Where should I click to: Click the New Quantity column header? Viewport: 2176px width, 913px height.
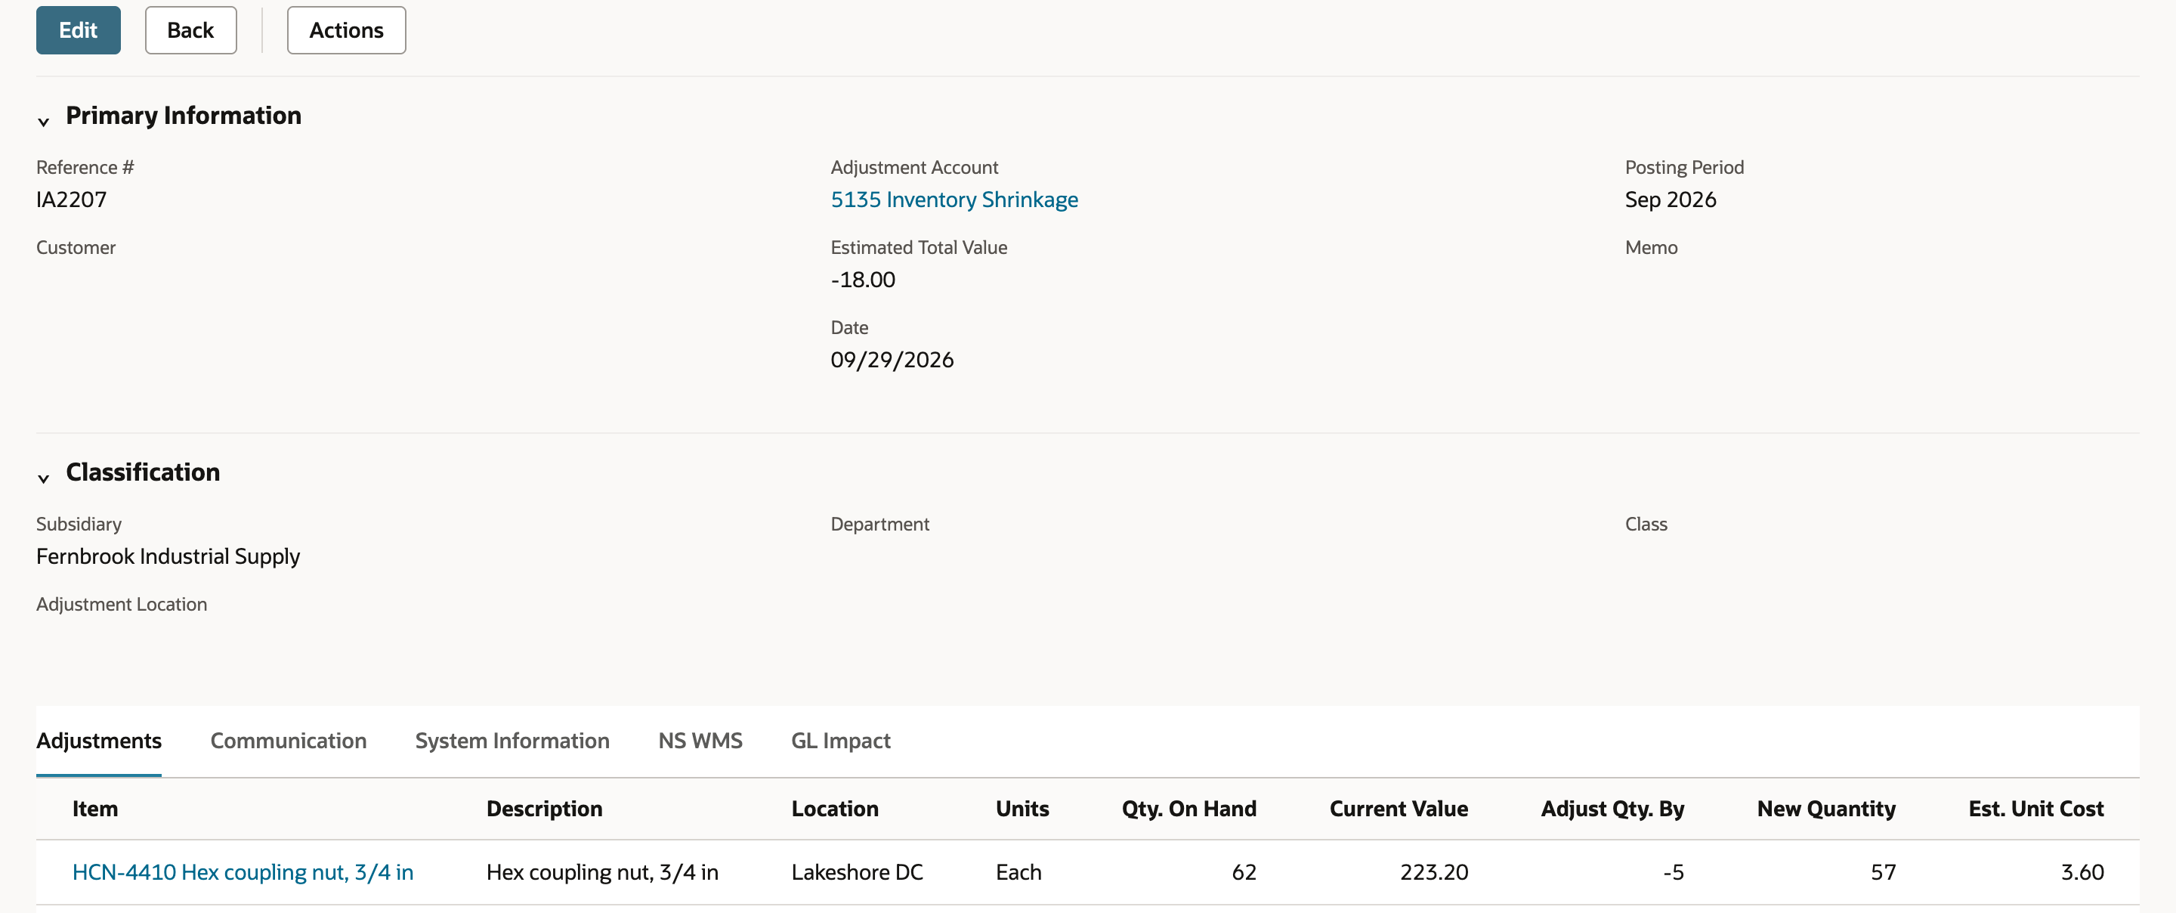[x=1826, y=809]
